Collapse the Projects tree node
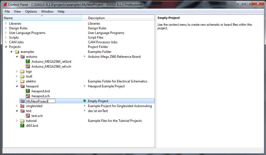 6,47
